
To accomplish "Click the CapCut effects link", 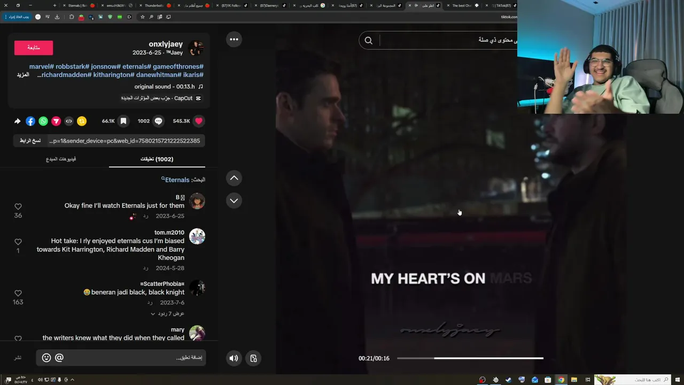I will (x=161, y=98).
